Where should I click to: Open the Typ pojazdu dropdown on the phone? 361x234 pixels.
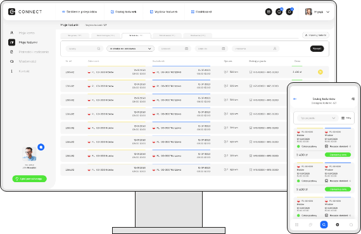[x=317, y=118]
